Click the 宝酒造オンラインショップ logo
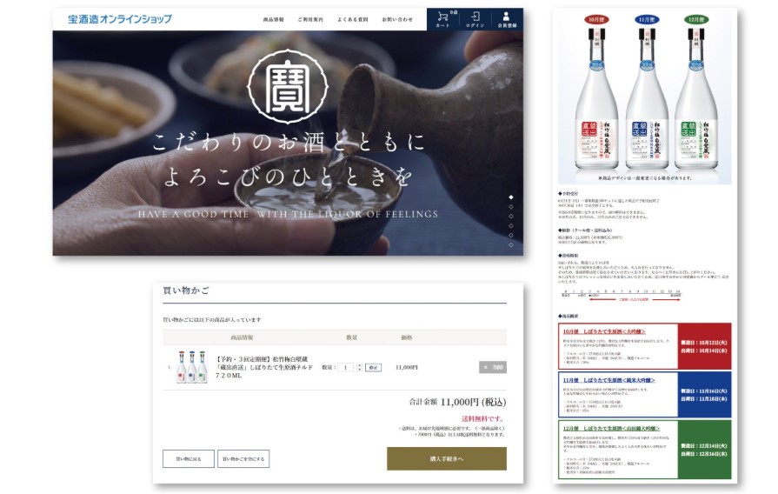 click(x=120, y=19)
